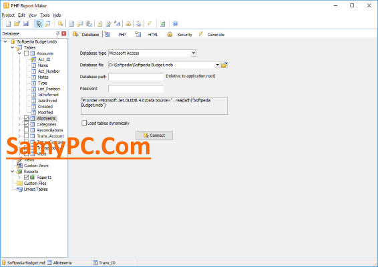The height and width of the screenshot is (267, 378).
Task: Open help with the blue globe icon
Action: 175,23
